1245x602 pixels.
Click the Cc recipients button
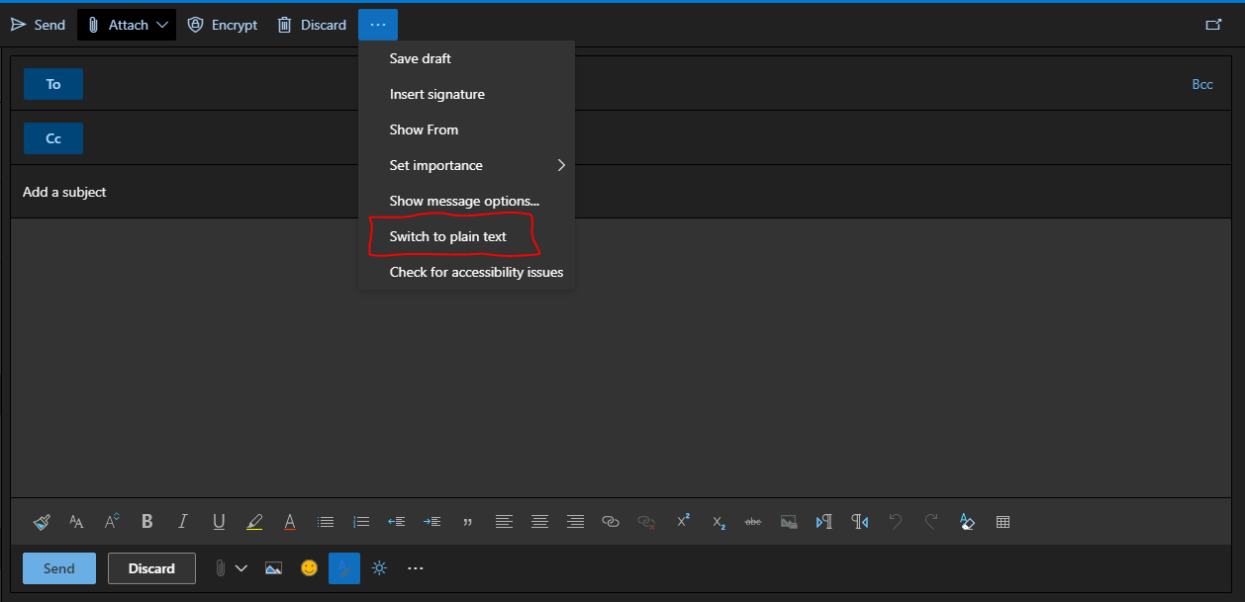pyautogui.click(x=53, y=138)
